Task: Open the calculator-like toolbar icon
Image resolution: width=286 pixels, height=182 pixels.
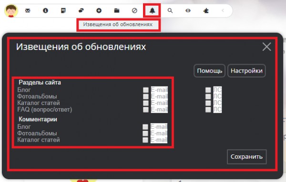Action: pos(63,11)
